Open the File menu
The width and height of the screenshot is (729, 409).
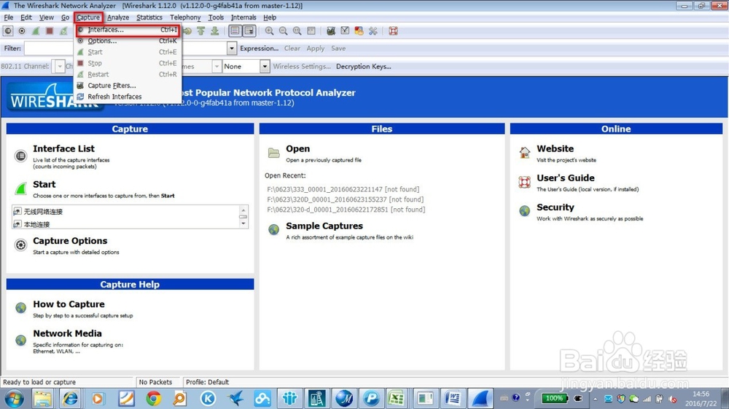(8, 17)
